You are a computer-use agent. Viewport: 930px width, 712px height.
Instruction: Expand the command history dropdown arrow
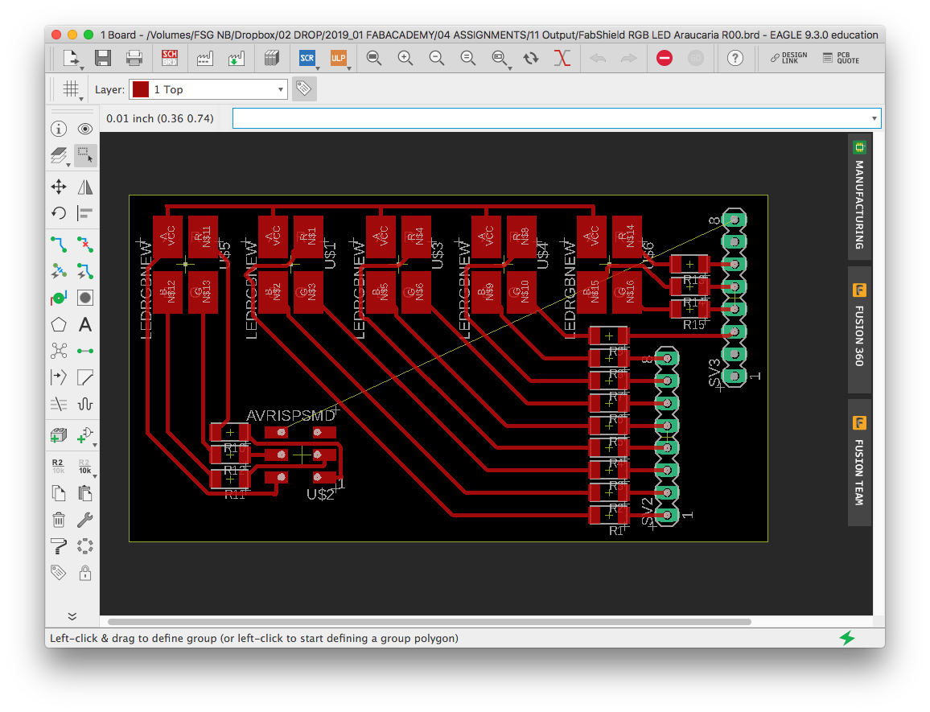[x=874, y=118]
